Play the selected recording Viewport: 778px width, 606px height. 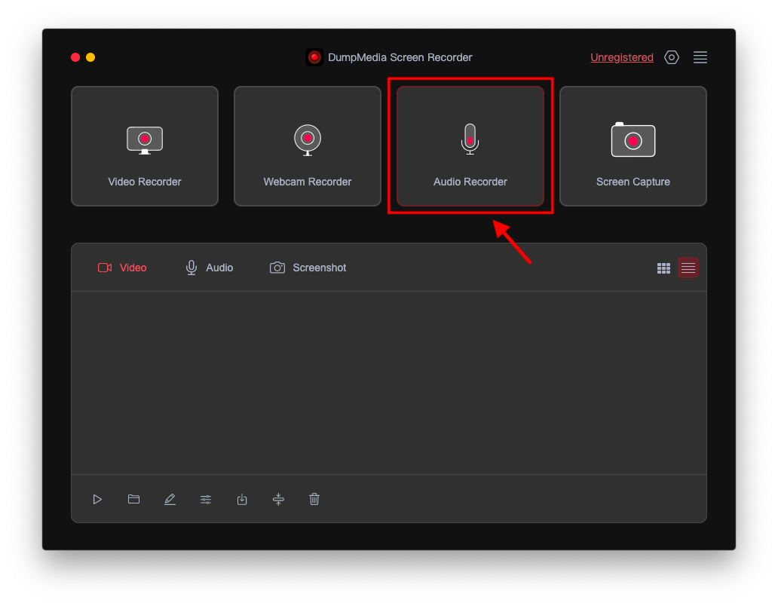pyautogui.click(x=97, y=500)
